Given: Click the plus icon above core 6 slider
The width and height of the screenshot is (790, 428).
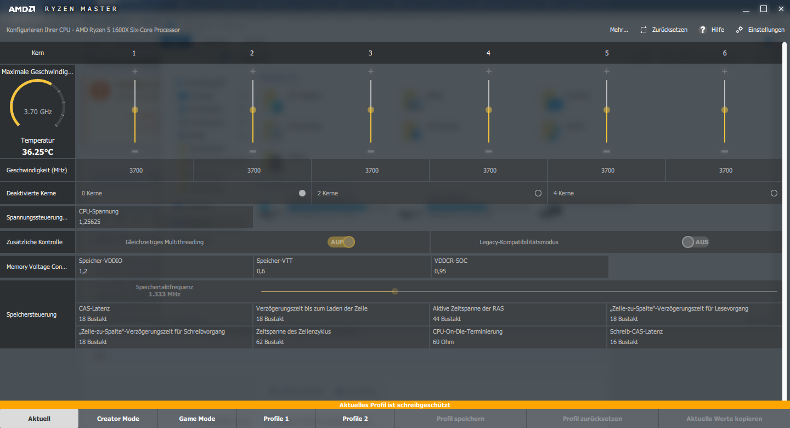Looking at the screenshot, I should 725,71.
